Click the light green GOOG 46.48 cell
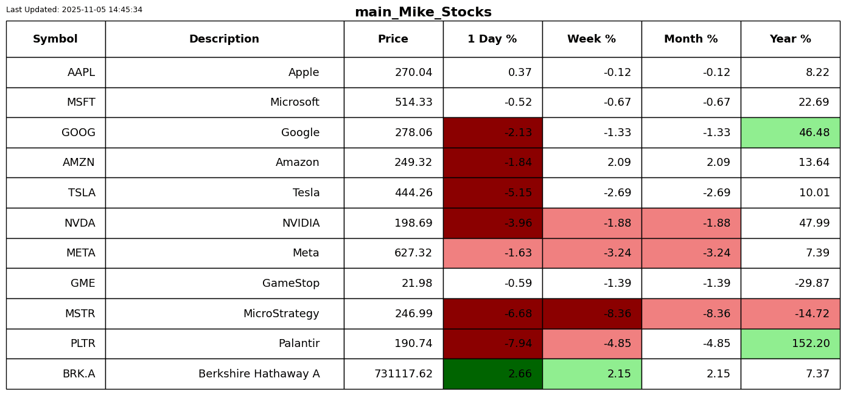The height and width of the screenshot is (395, 846). coord(790,132)
